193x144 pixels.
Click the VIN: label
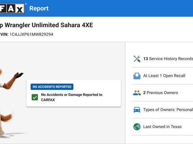[x=4, y=34]
